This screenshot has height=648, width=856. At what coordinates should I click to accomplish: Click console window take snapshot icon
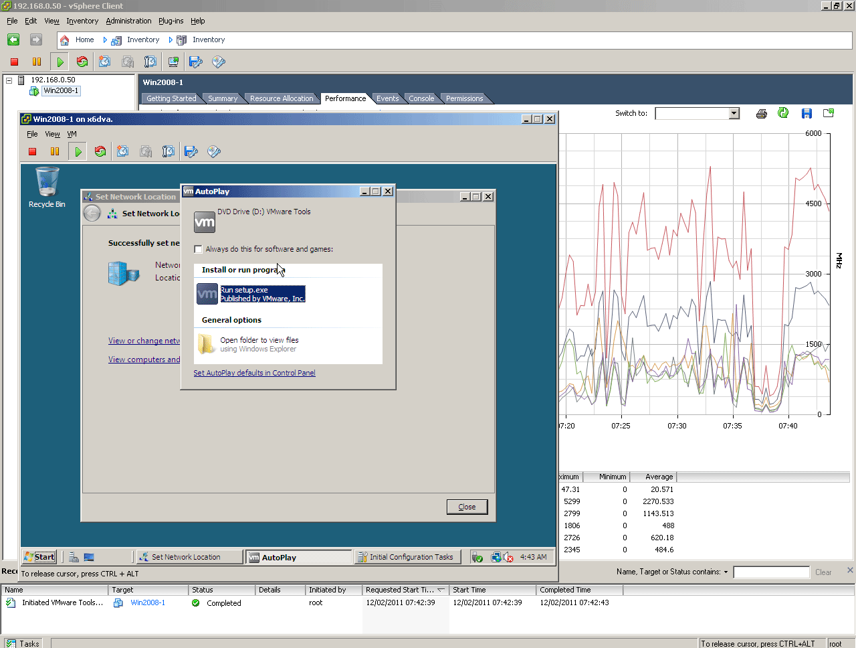[x=123, y=151]
